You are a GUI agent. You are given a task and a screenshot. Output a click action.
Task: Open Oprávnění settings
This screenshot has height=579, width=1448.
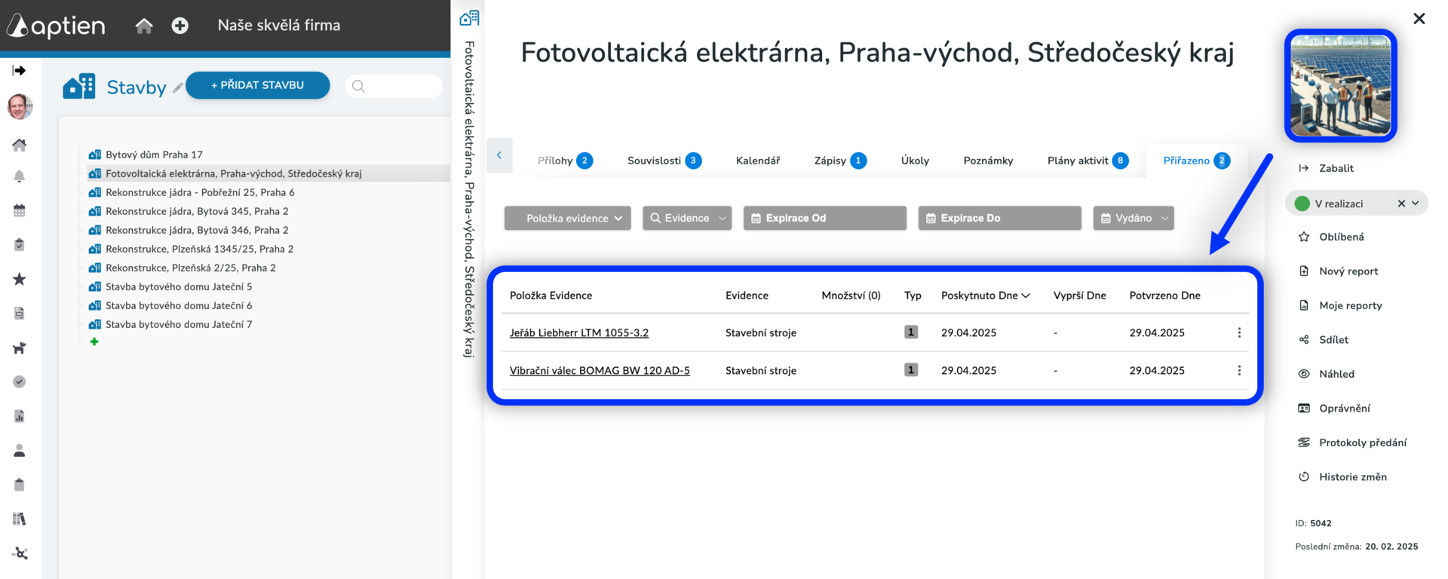click(1334, 409)
